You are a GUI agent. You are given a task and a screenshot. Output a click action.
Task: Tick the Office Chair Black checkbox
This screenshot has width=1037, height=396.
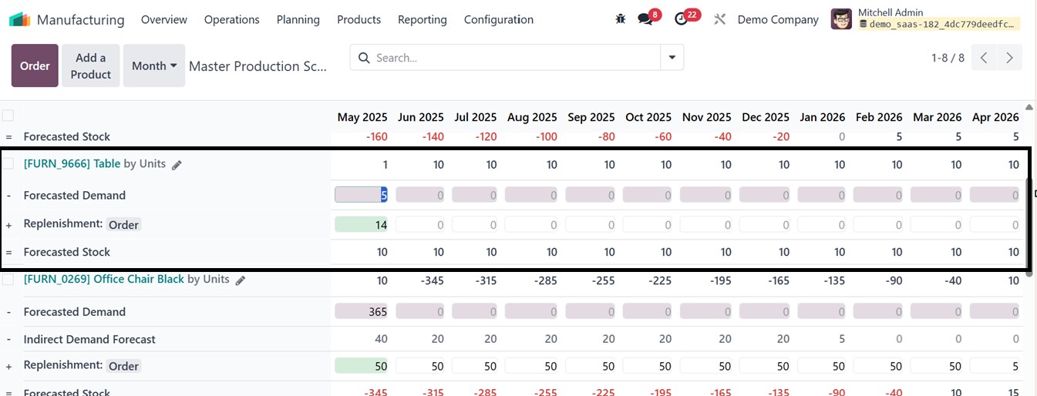[x=8, y=280]
